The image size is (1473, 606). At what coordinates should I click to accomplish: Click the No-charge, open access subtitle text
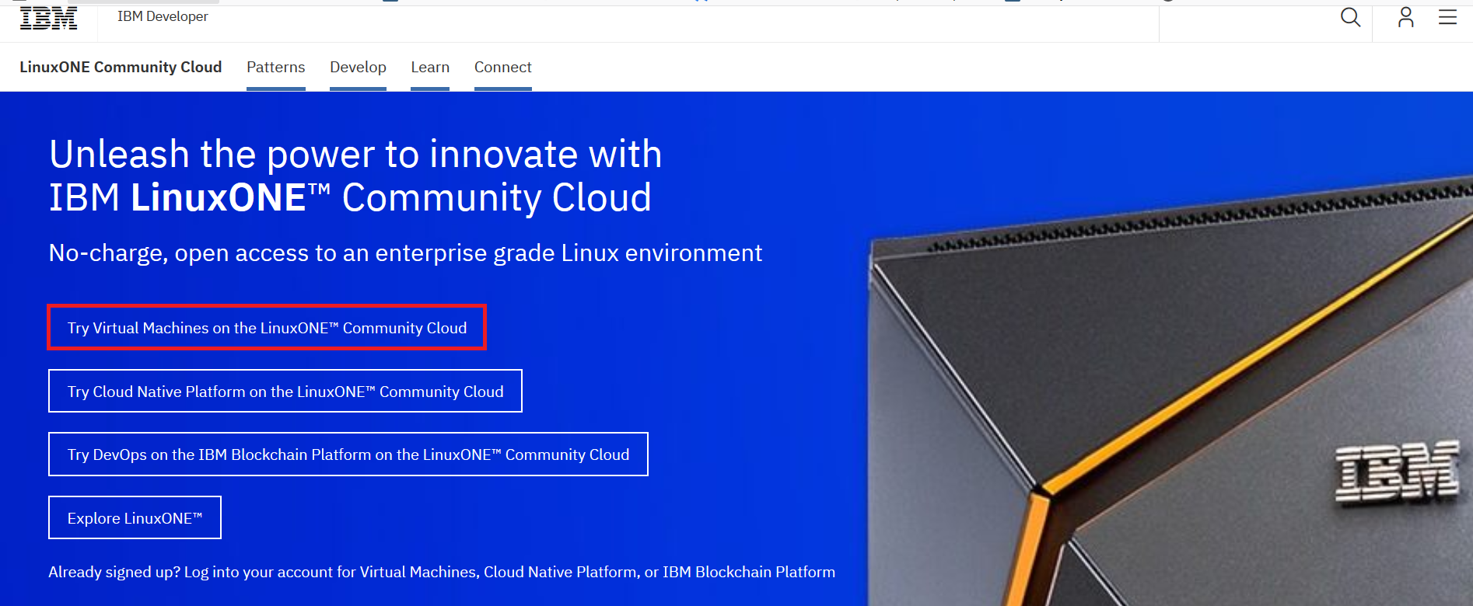pyautogui.click(x=405, y=253)
